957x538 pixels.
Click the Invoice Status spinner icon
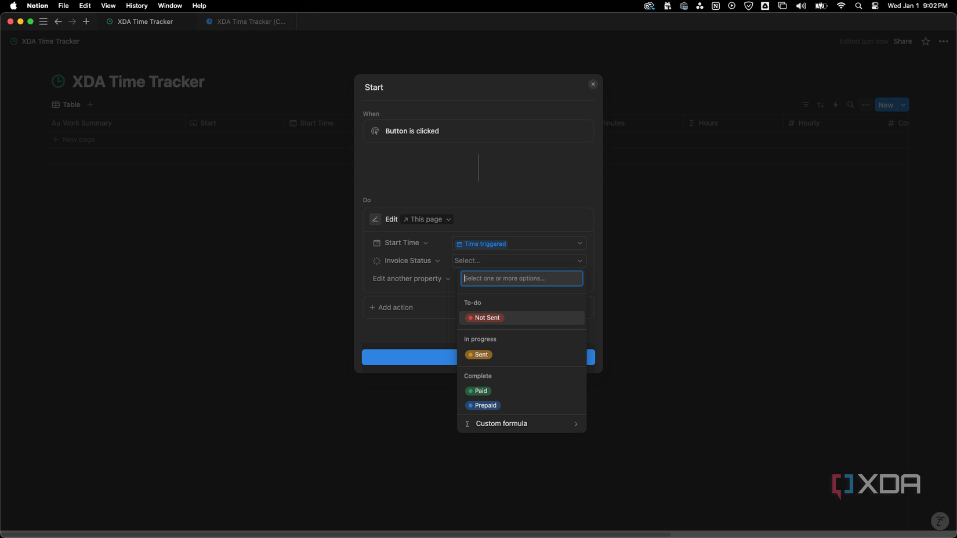tap(376, 261)
